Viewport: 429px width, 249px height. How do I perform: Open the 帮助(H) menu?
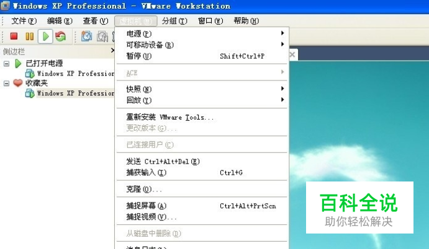246,21
